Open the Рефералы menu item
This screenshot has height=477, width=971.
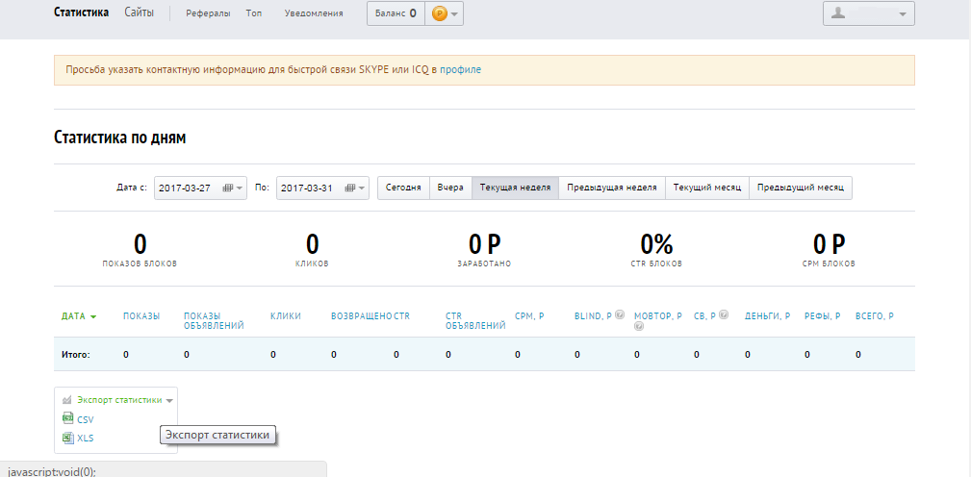click(x=208, y=13)
